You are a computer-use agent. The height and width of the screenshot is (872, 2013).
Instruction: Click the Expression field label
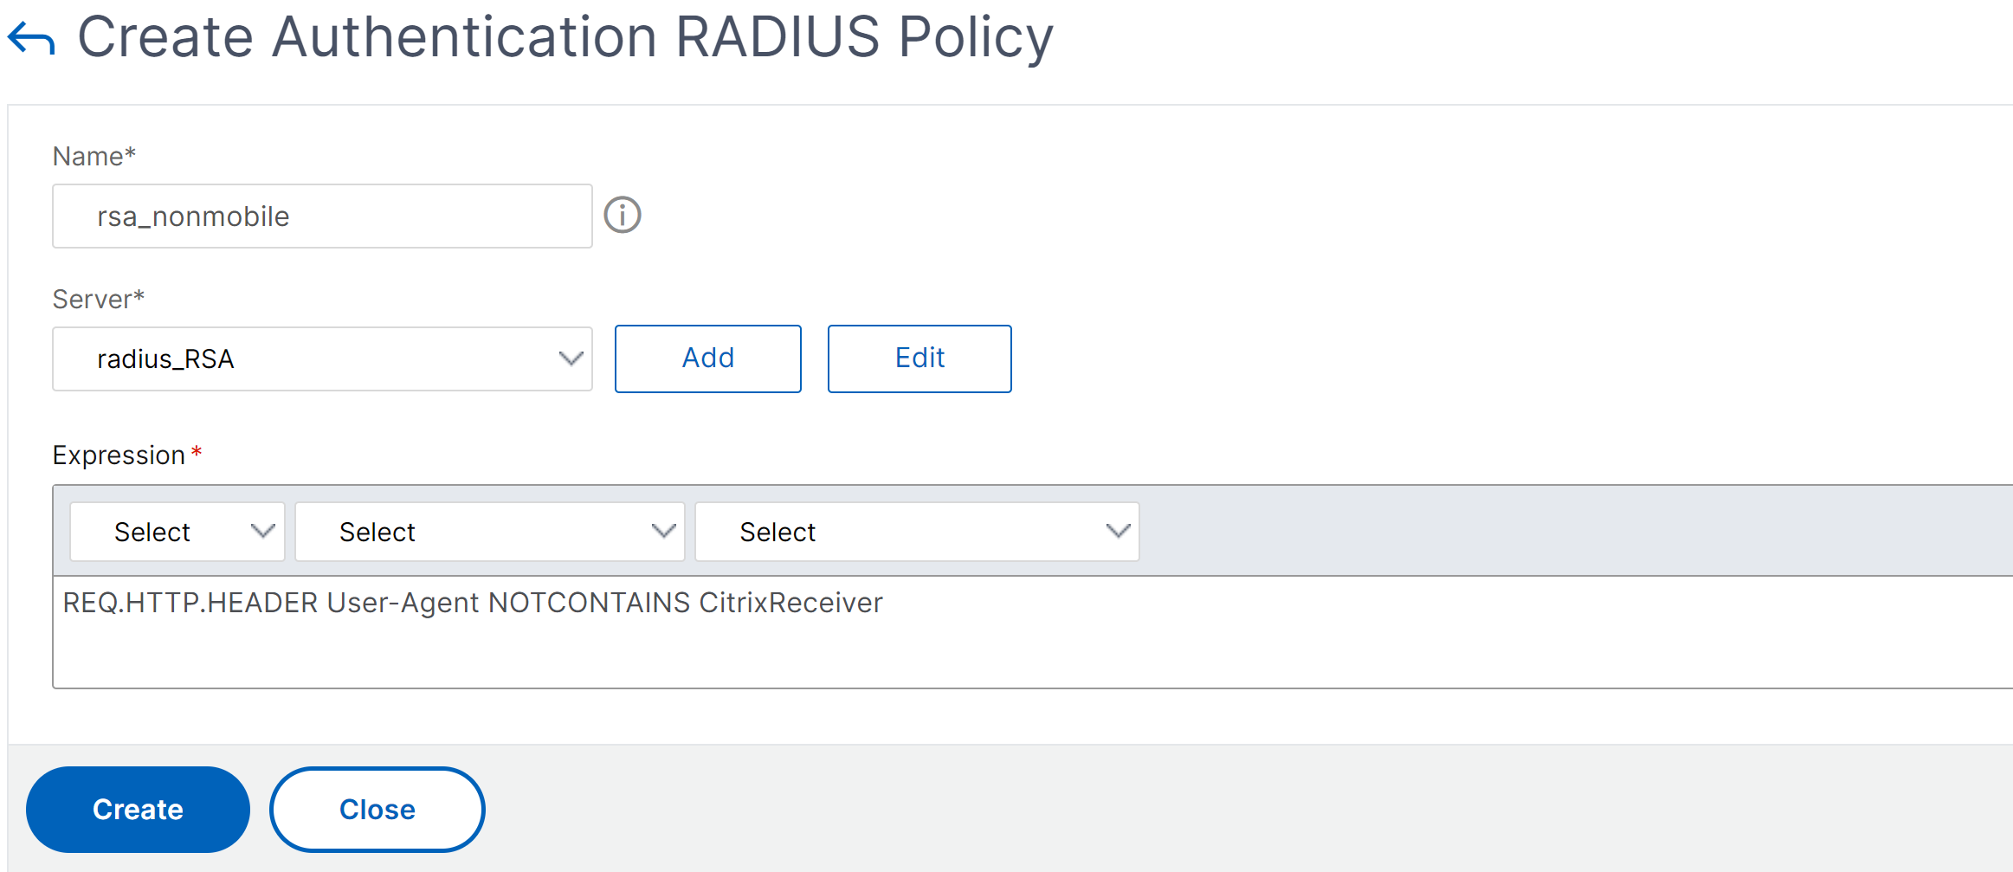(119, 455)
